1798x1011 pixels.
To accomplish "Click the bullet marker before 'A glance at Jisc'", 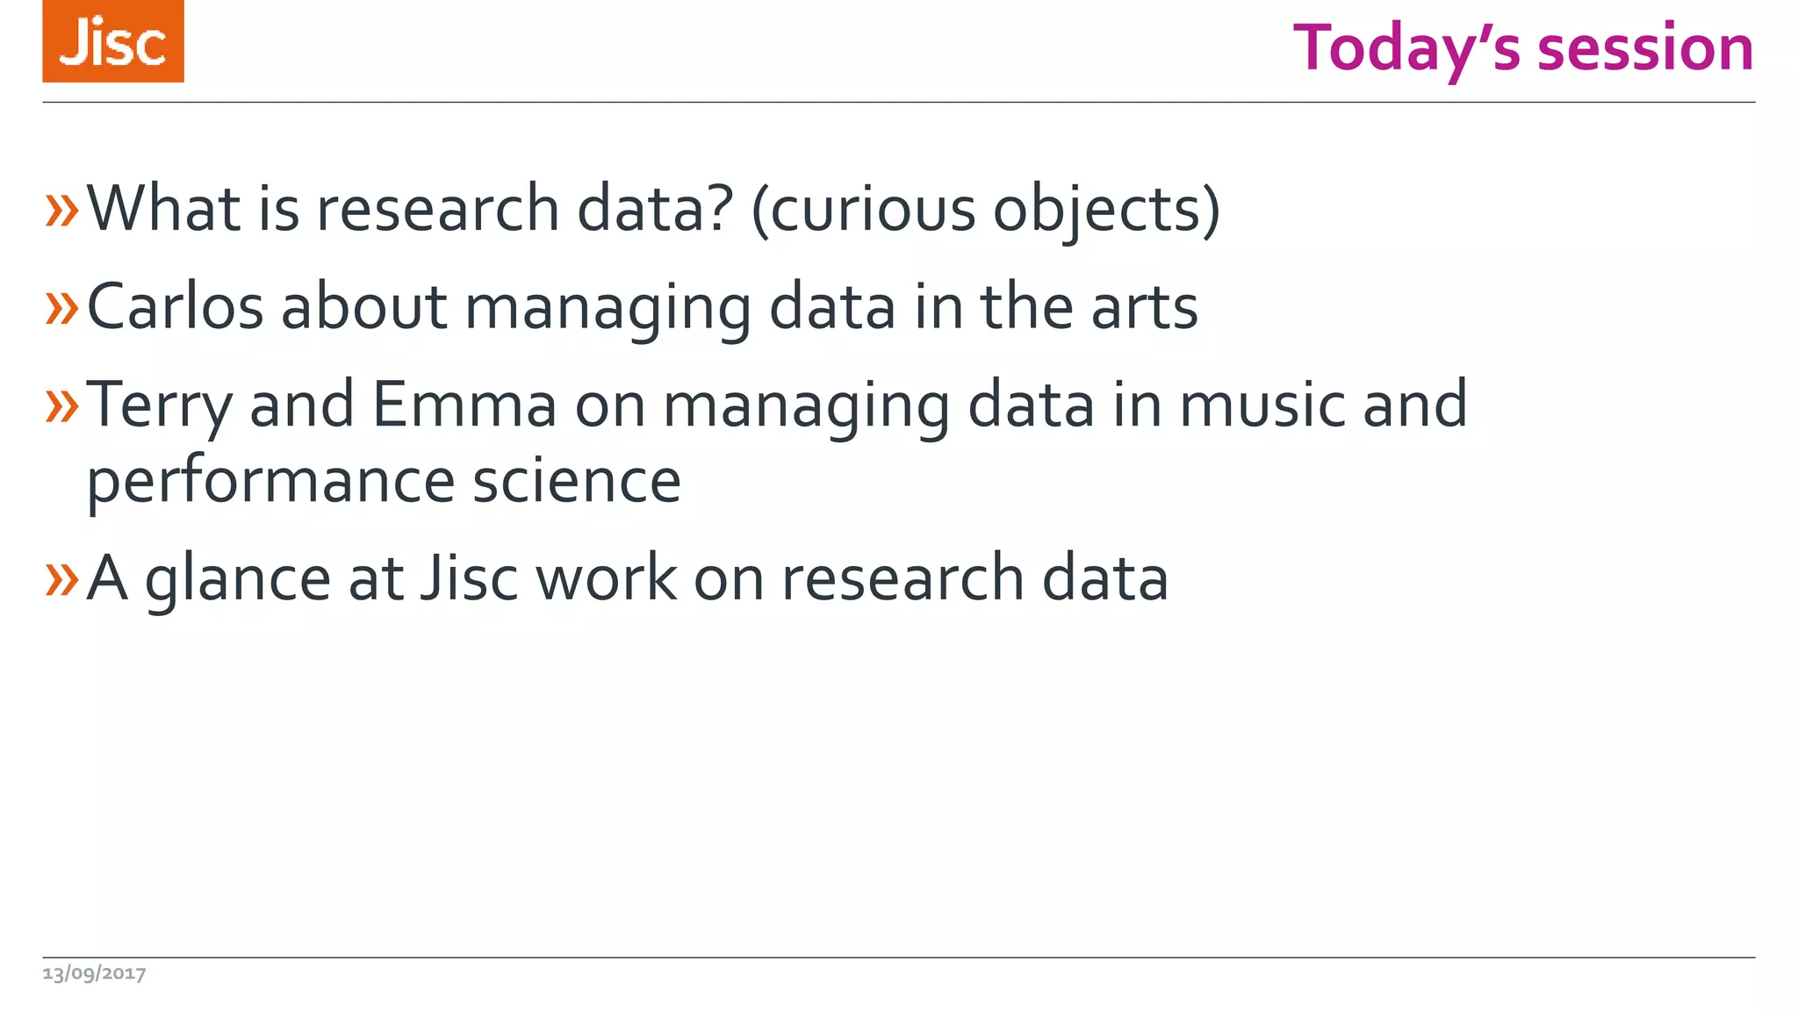I will pyautogui.click(x=61, y=579).
